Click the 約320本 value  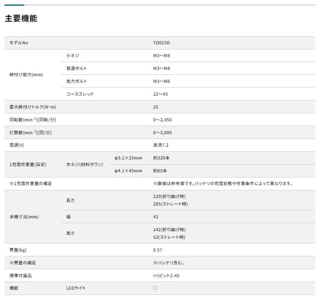click(x=162, y=158)
